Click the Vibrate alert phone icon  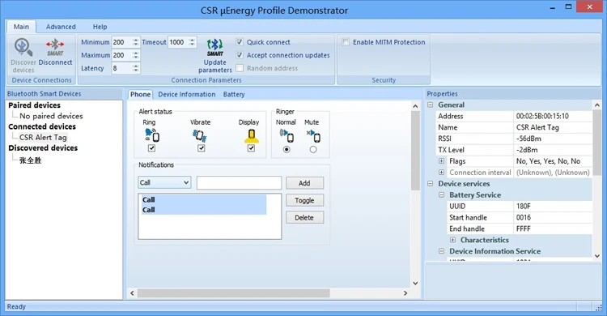(x=200, y=135)
